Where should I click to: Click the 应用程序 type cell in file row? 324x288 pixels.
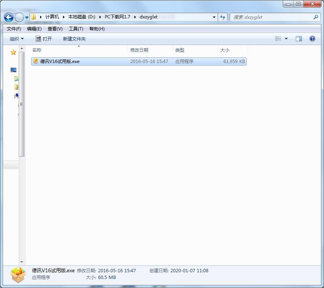point(184,61)
